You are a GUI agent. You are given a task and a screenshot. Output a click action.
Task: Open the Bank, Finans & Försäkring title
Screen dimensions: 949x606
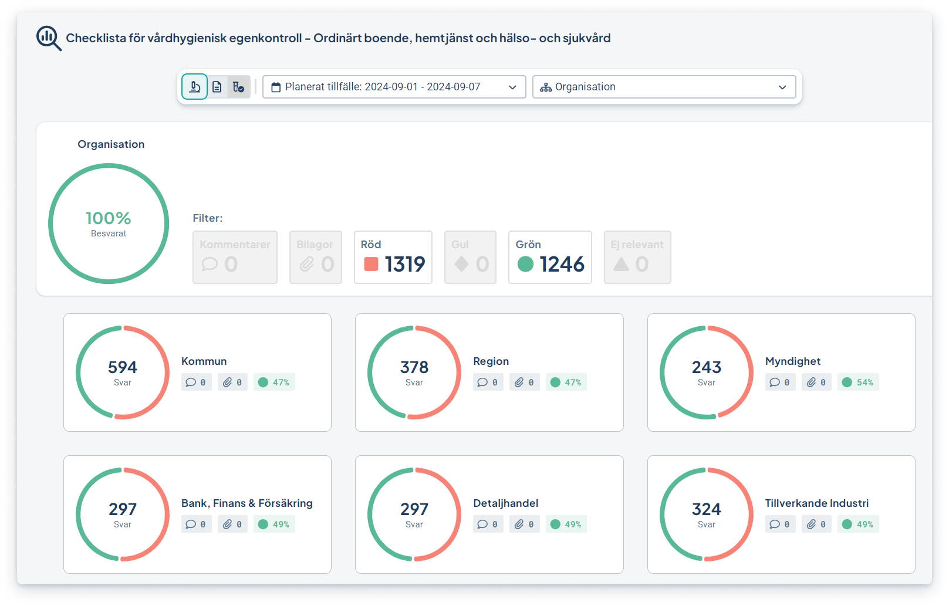click(x=247, y=503)
